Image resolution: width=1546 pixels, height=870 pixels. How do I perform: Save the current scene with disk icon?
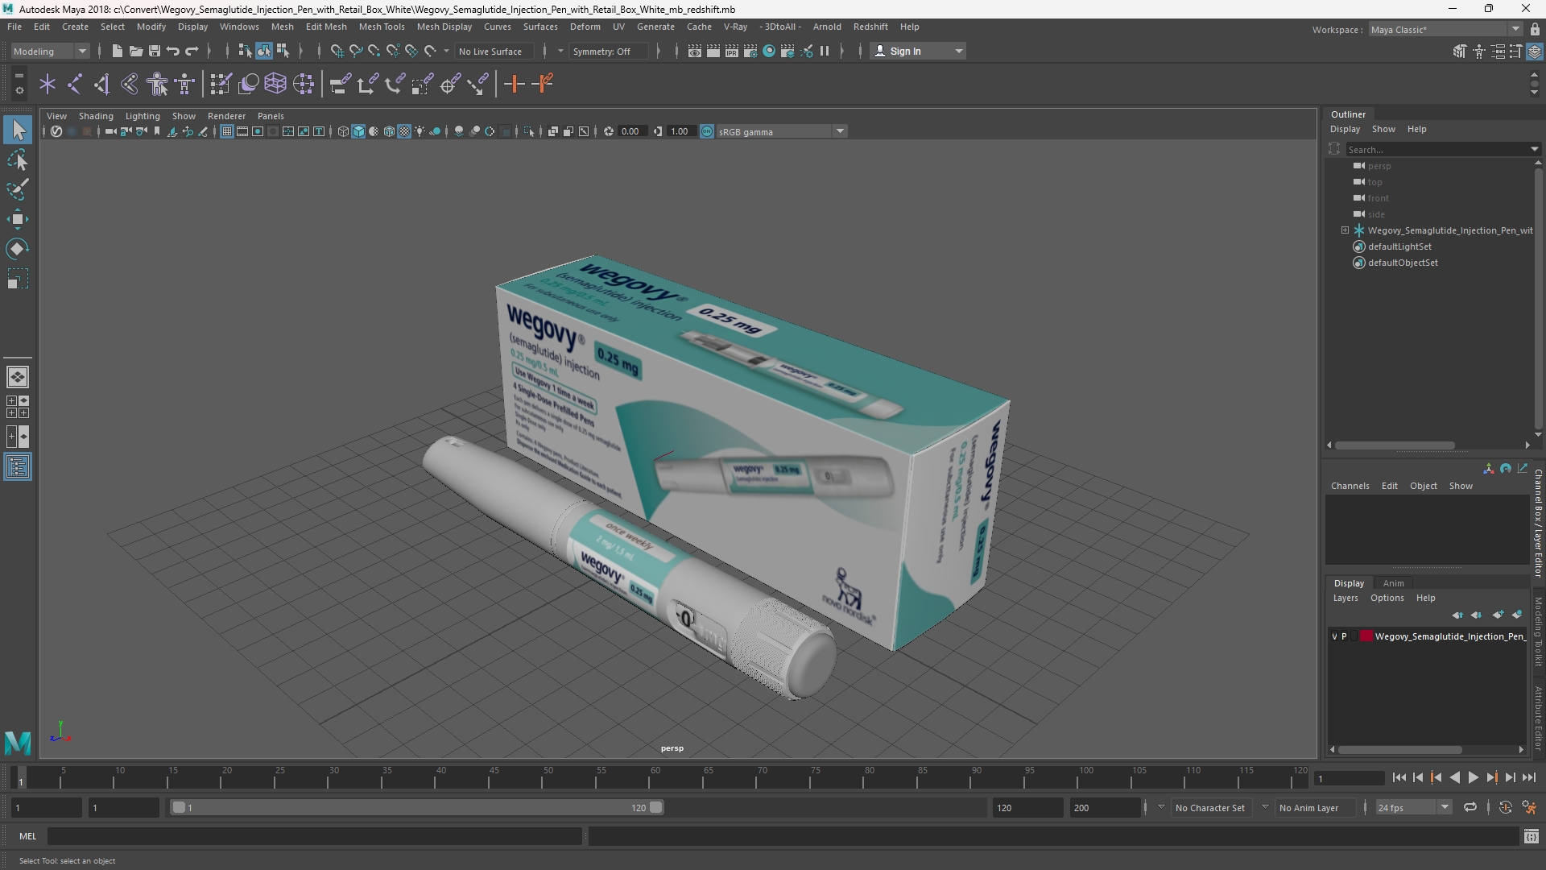click(x=154, y=51)
